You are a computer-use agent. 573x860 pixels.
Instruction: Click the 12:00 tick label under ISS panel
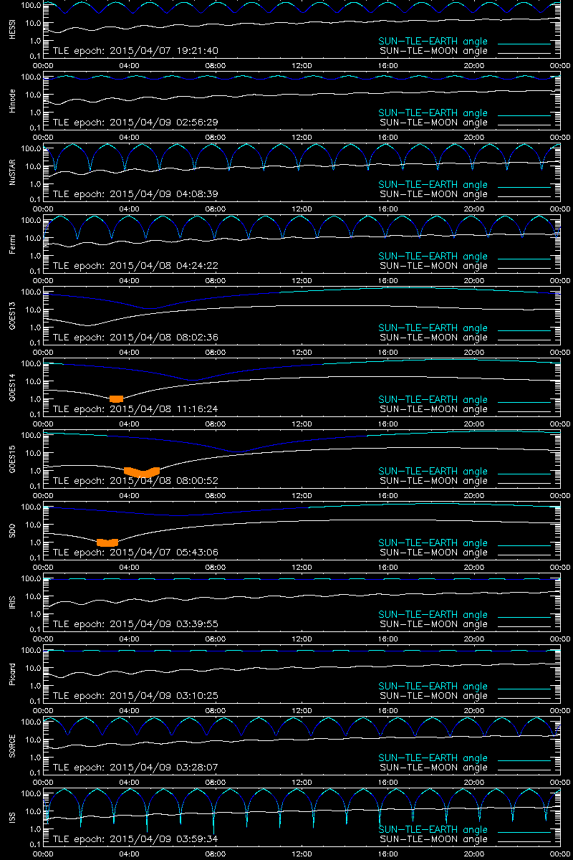[302, 854]
